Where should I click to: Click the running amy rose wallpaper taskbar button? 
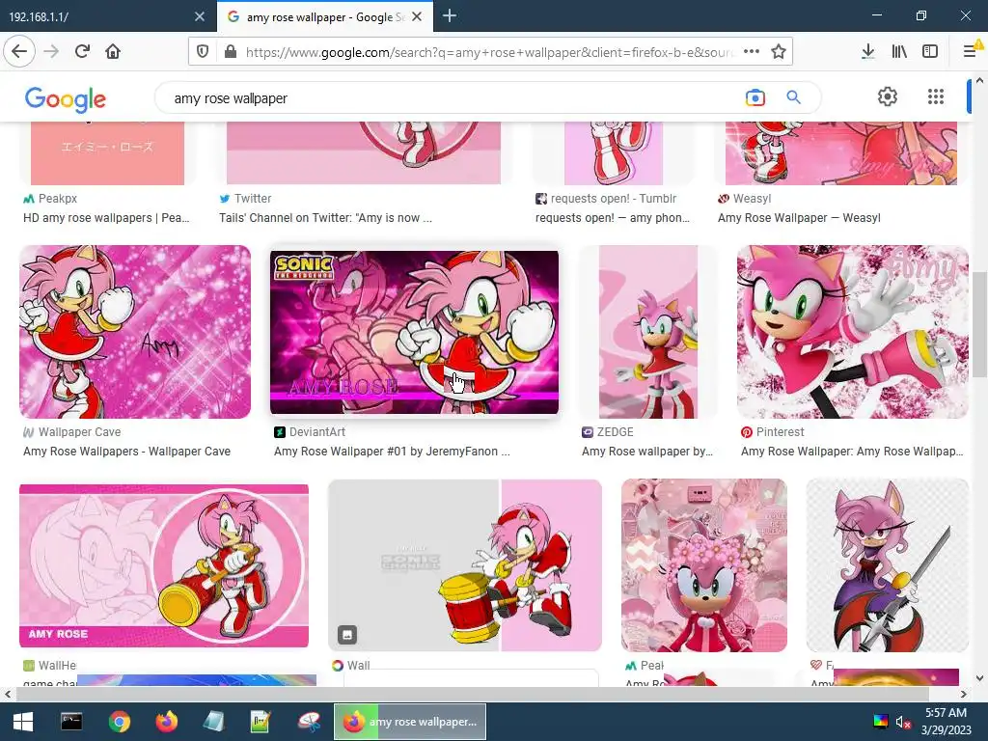click(409, 722)
